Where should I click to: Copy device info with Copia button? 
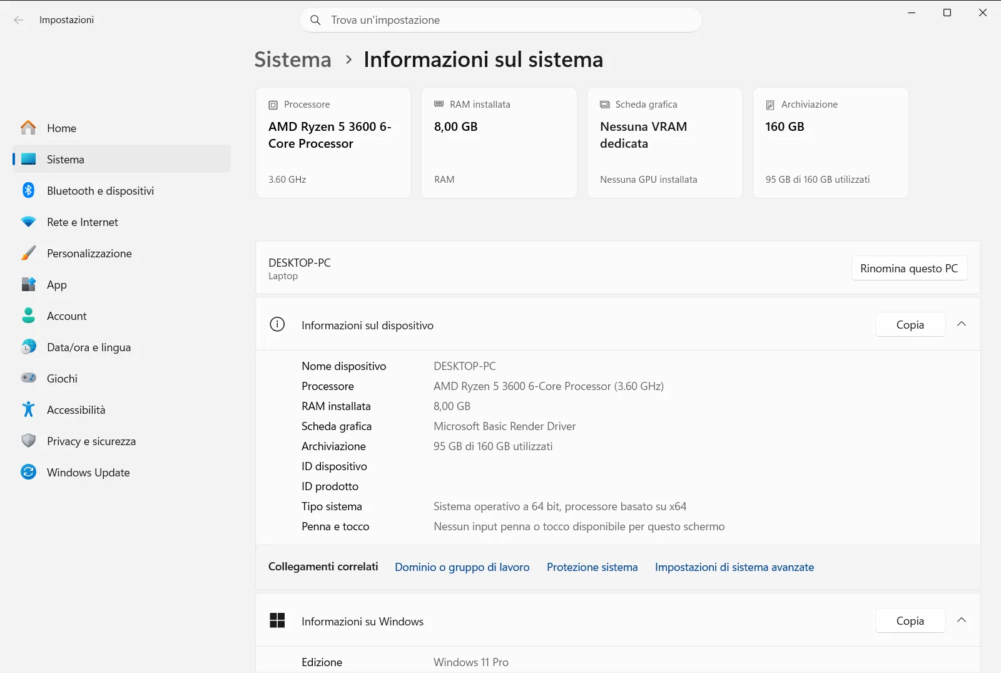click(910, 324)
